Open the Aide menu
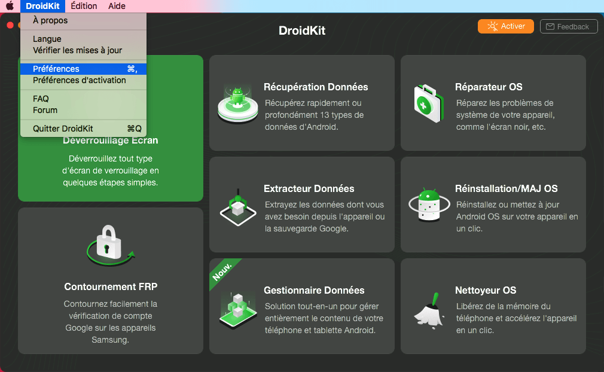 pos(117,6)
